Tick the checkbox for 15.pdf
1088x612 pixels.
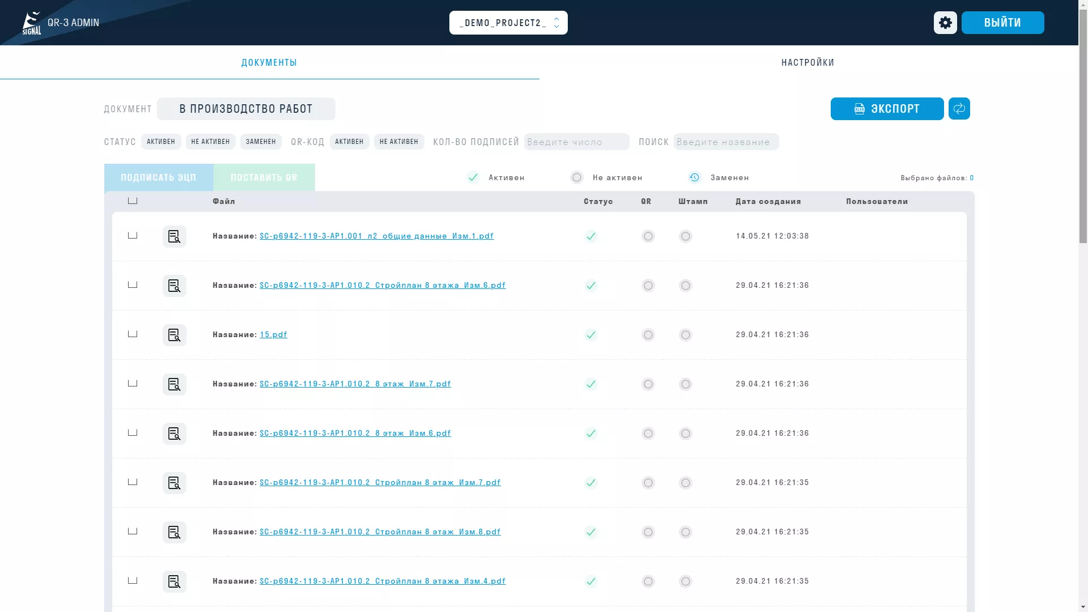point(133,334)
